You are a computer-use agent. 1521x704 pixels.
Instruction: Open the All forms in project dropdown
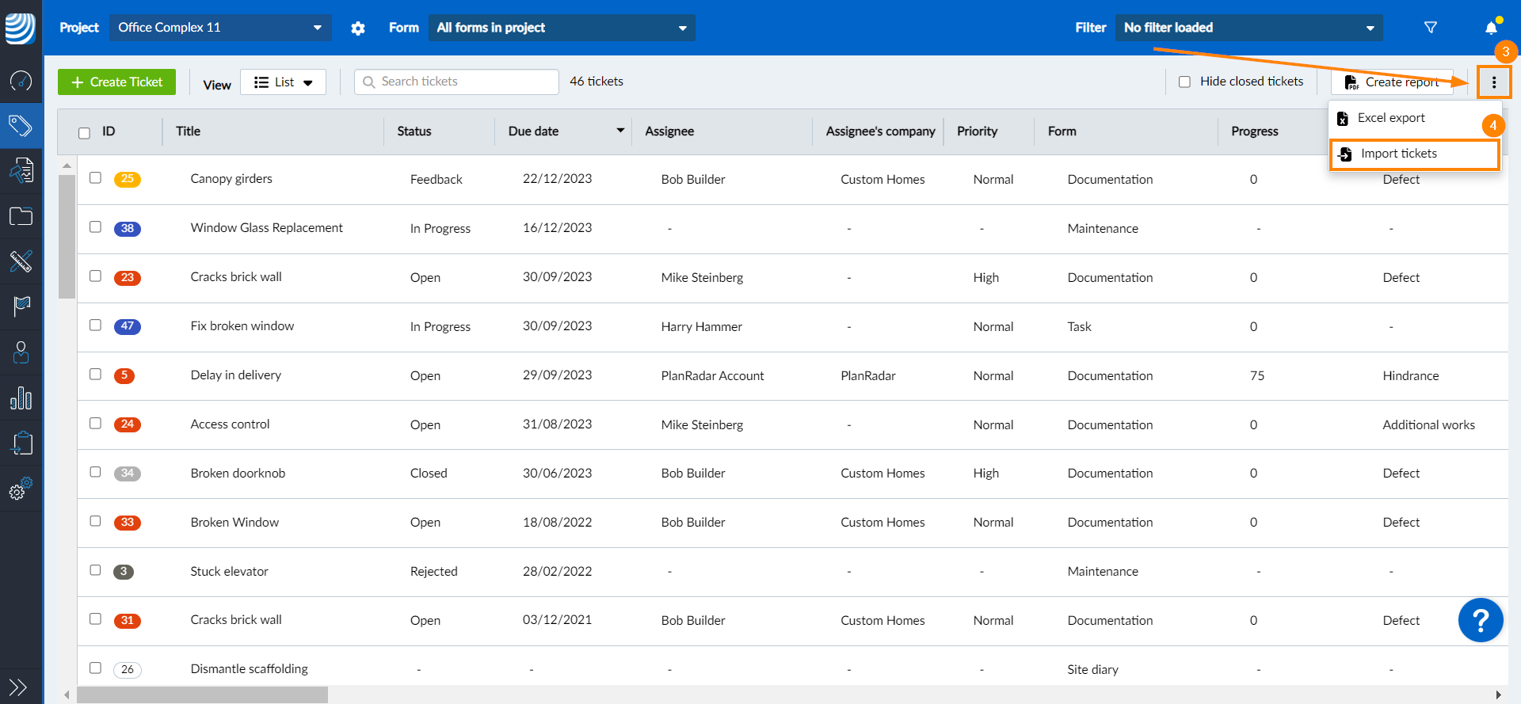pos(562,28)
